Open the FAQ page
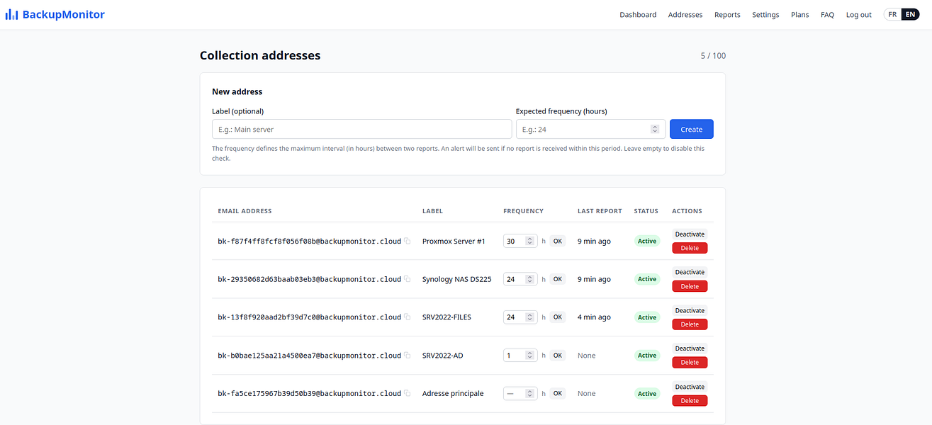This screenshot has height=425, width=932. [827, 15]
